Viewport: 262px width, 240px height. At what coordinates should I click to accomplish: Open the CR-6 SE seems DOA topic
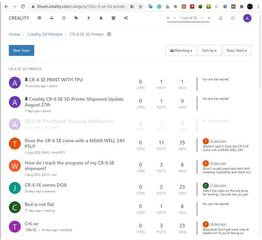point(46,185)
